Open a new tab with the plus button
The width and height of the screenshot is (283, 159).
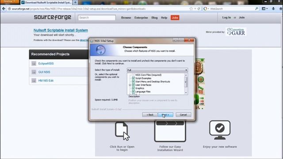[75, 2]
